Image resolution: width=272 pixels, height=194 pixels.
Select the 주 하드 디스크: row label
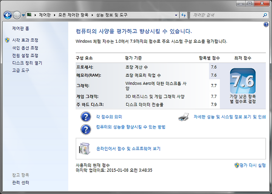pos(90,105)
